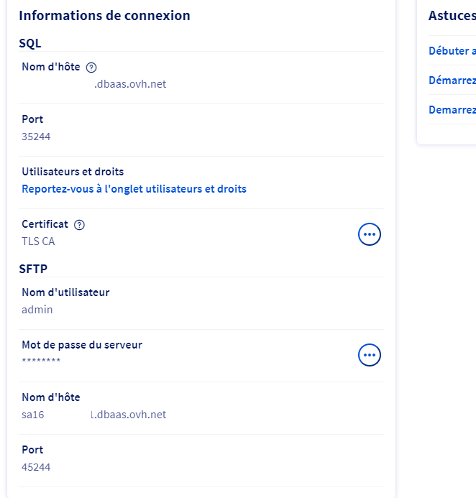Click the 'Utilisateurs et droits' label

tap(73, 172)
